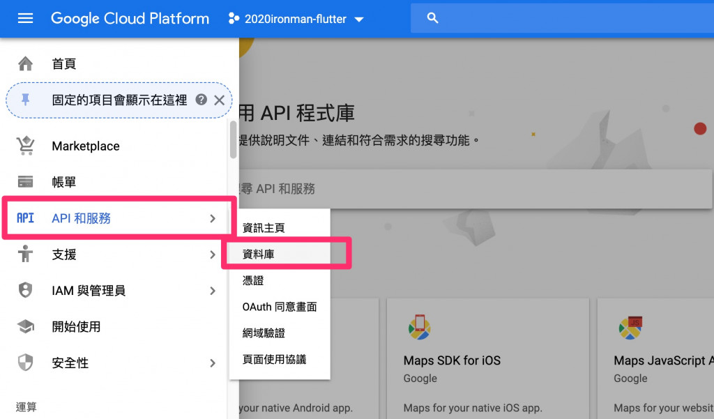Click the support person icon
Screen dimensions: 714x419
(x=26, y=254)
